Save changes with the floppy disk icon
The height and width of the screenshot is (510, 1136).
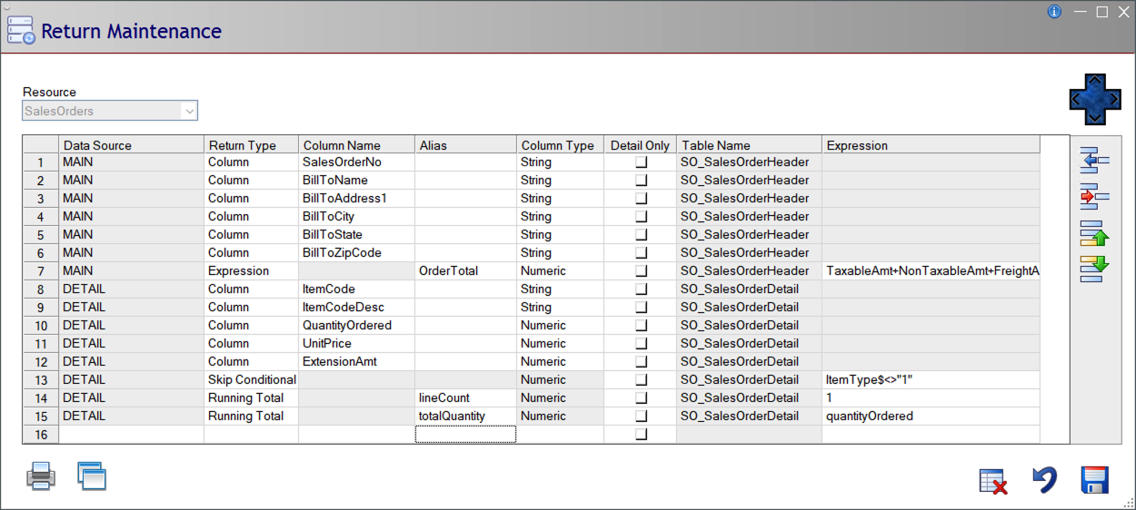point(1094,480)
